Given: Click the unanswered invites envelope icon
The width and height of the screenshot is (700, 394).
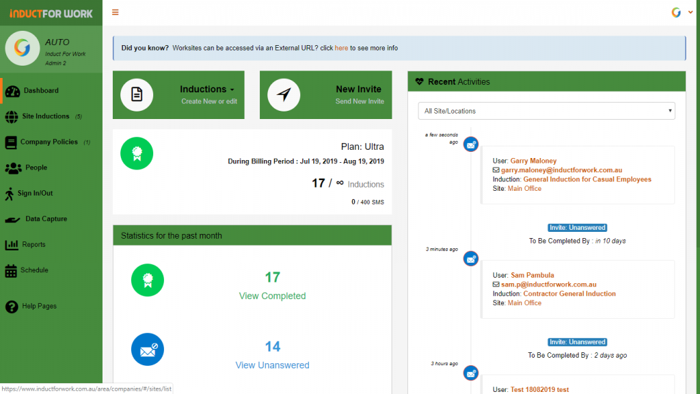Looking at the screenshot, I should click(x=148, y=350).
